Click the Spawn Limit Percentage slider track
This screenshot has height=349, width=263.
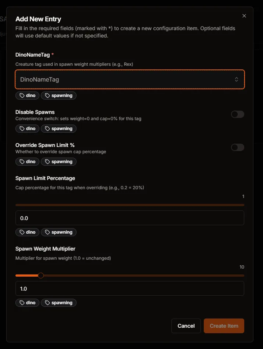[129, 205]
